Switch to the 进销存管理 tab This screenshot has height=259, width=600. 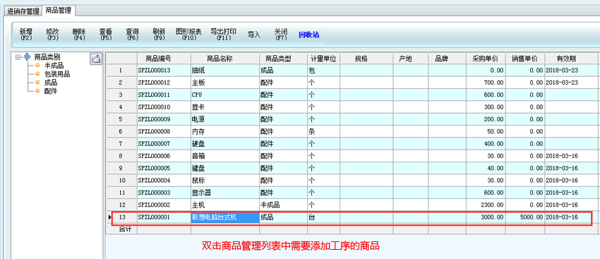click(23, 11)
